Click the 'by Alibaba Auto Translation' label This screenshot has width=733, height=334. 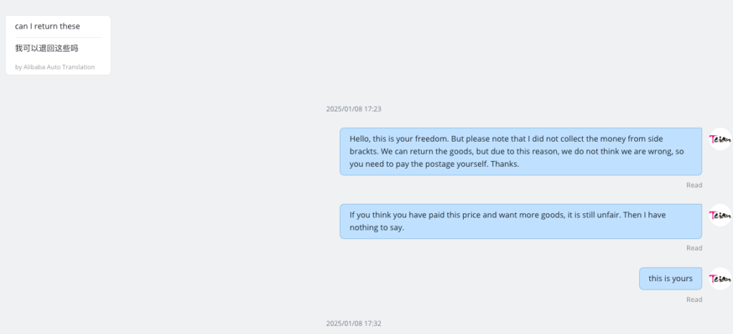pyautogui.click(x=54, y=67)
